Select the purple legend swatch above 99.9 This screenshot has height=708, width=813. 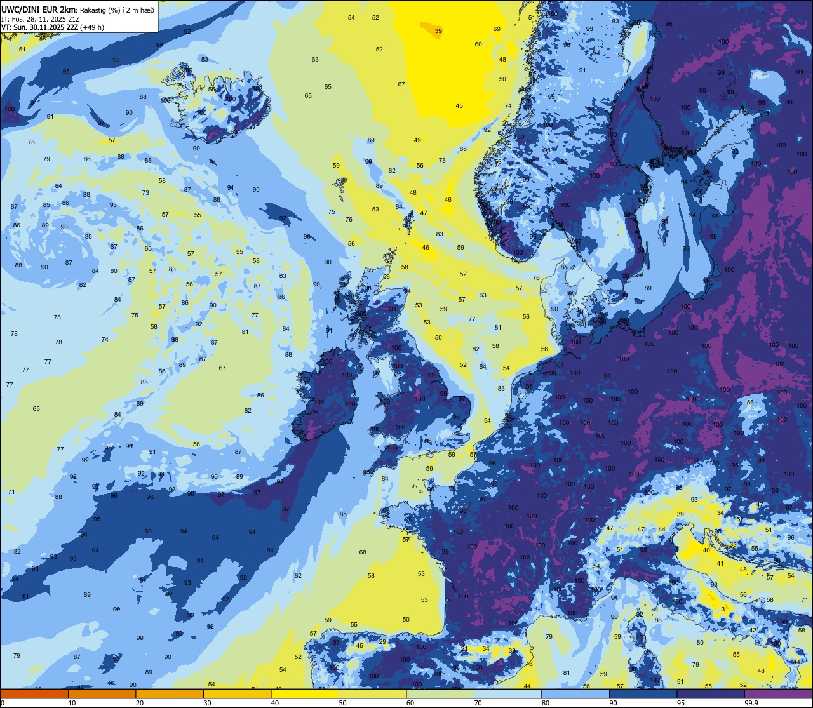[x=778, y=694]
